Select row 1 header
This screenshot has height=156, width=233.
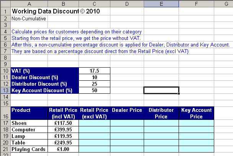coord(5,11)
